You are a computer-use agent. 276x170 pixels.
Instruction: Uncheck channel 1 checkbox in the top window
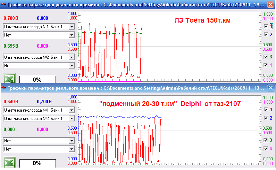(266, 26)
